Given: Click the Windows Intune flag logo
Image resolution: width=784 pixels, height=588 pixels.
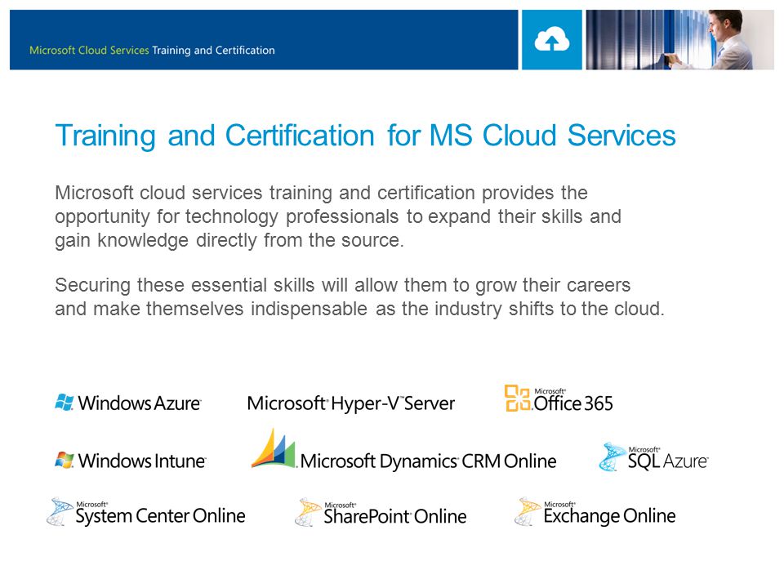Looking at the screenshot, I should click(x=65, y=460).
